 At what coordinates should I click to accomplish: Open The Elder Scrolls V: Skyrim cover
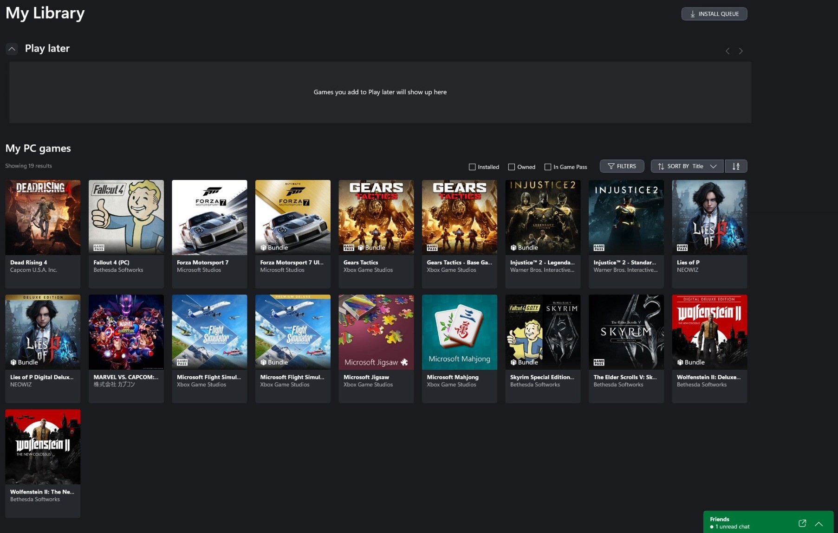pos(626,332)
